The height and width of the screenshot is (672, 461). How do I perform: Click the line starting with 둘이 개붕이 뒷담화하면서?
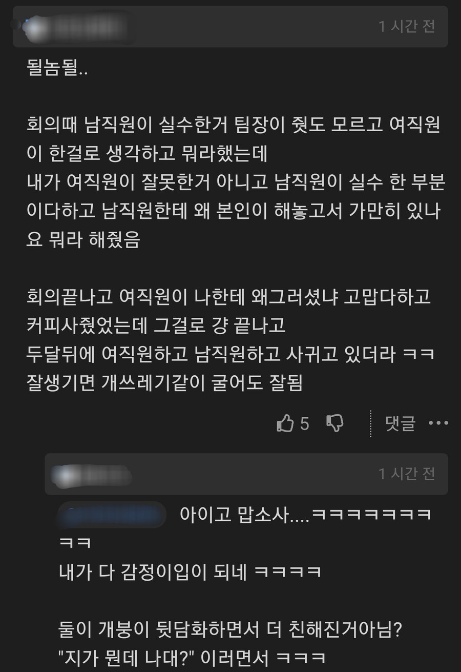(x=230, y=629)
